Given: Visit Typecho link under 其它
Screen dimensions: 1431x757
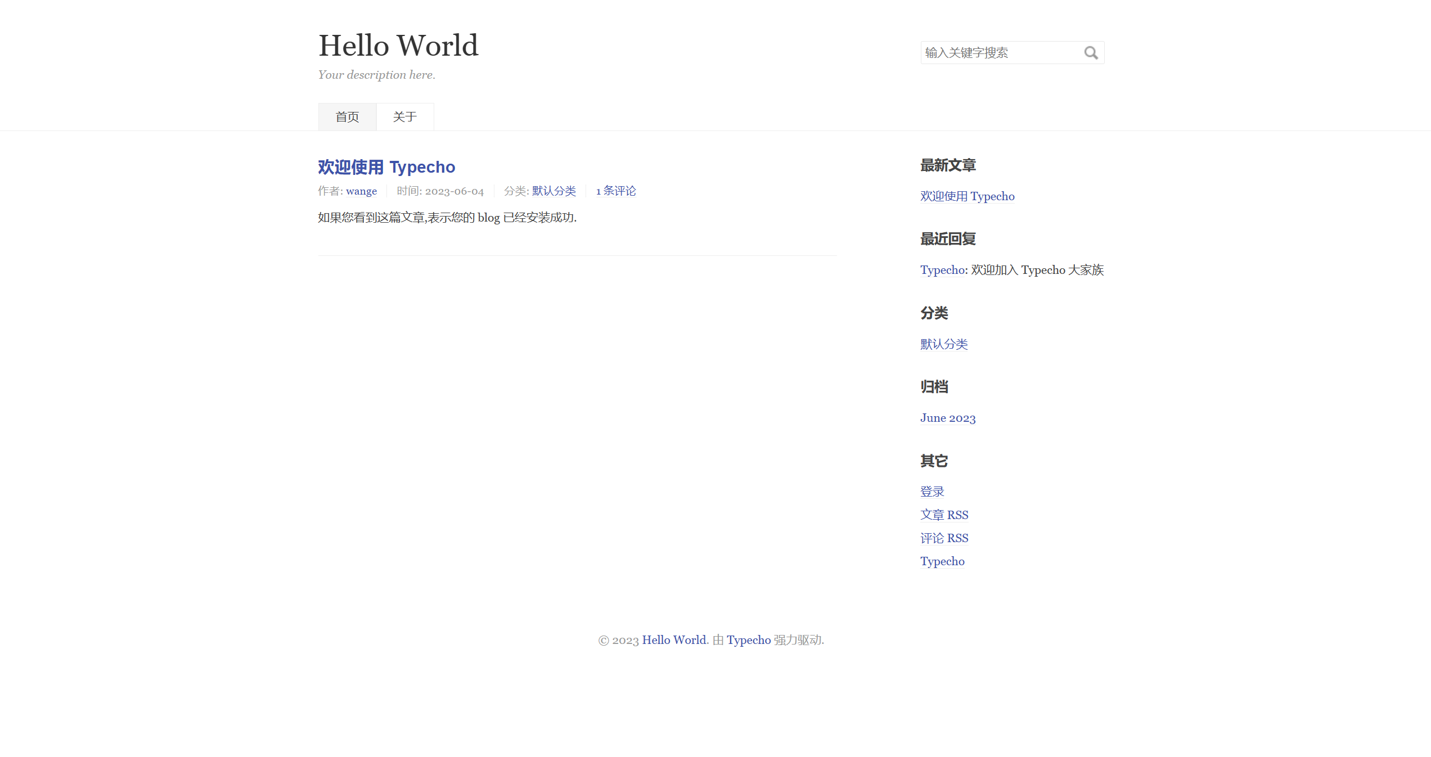Looking at the screenshot, I should (942, 561).
